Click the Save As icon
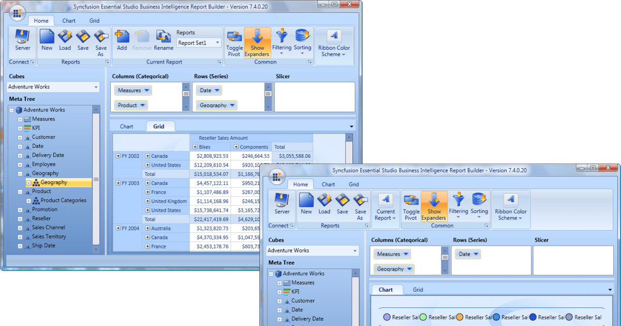The image size is (621, 326). click(101, 41)
